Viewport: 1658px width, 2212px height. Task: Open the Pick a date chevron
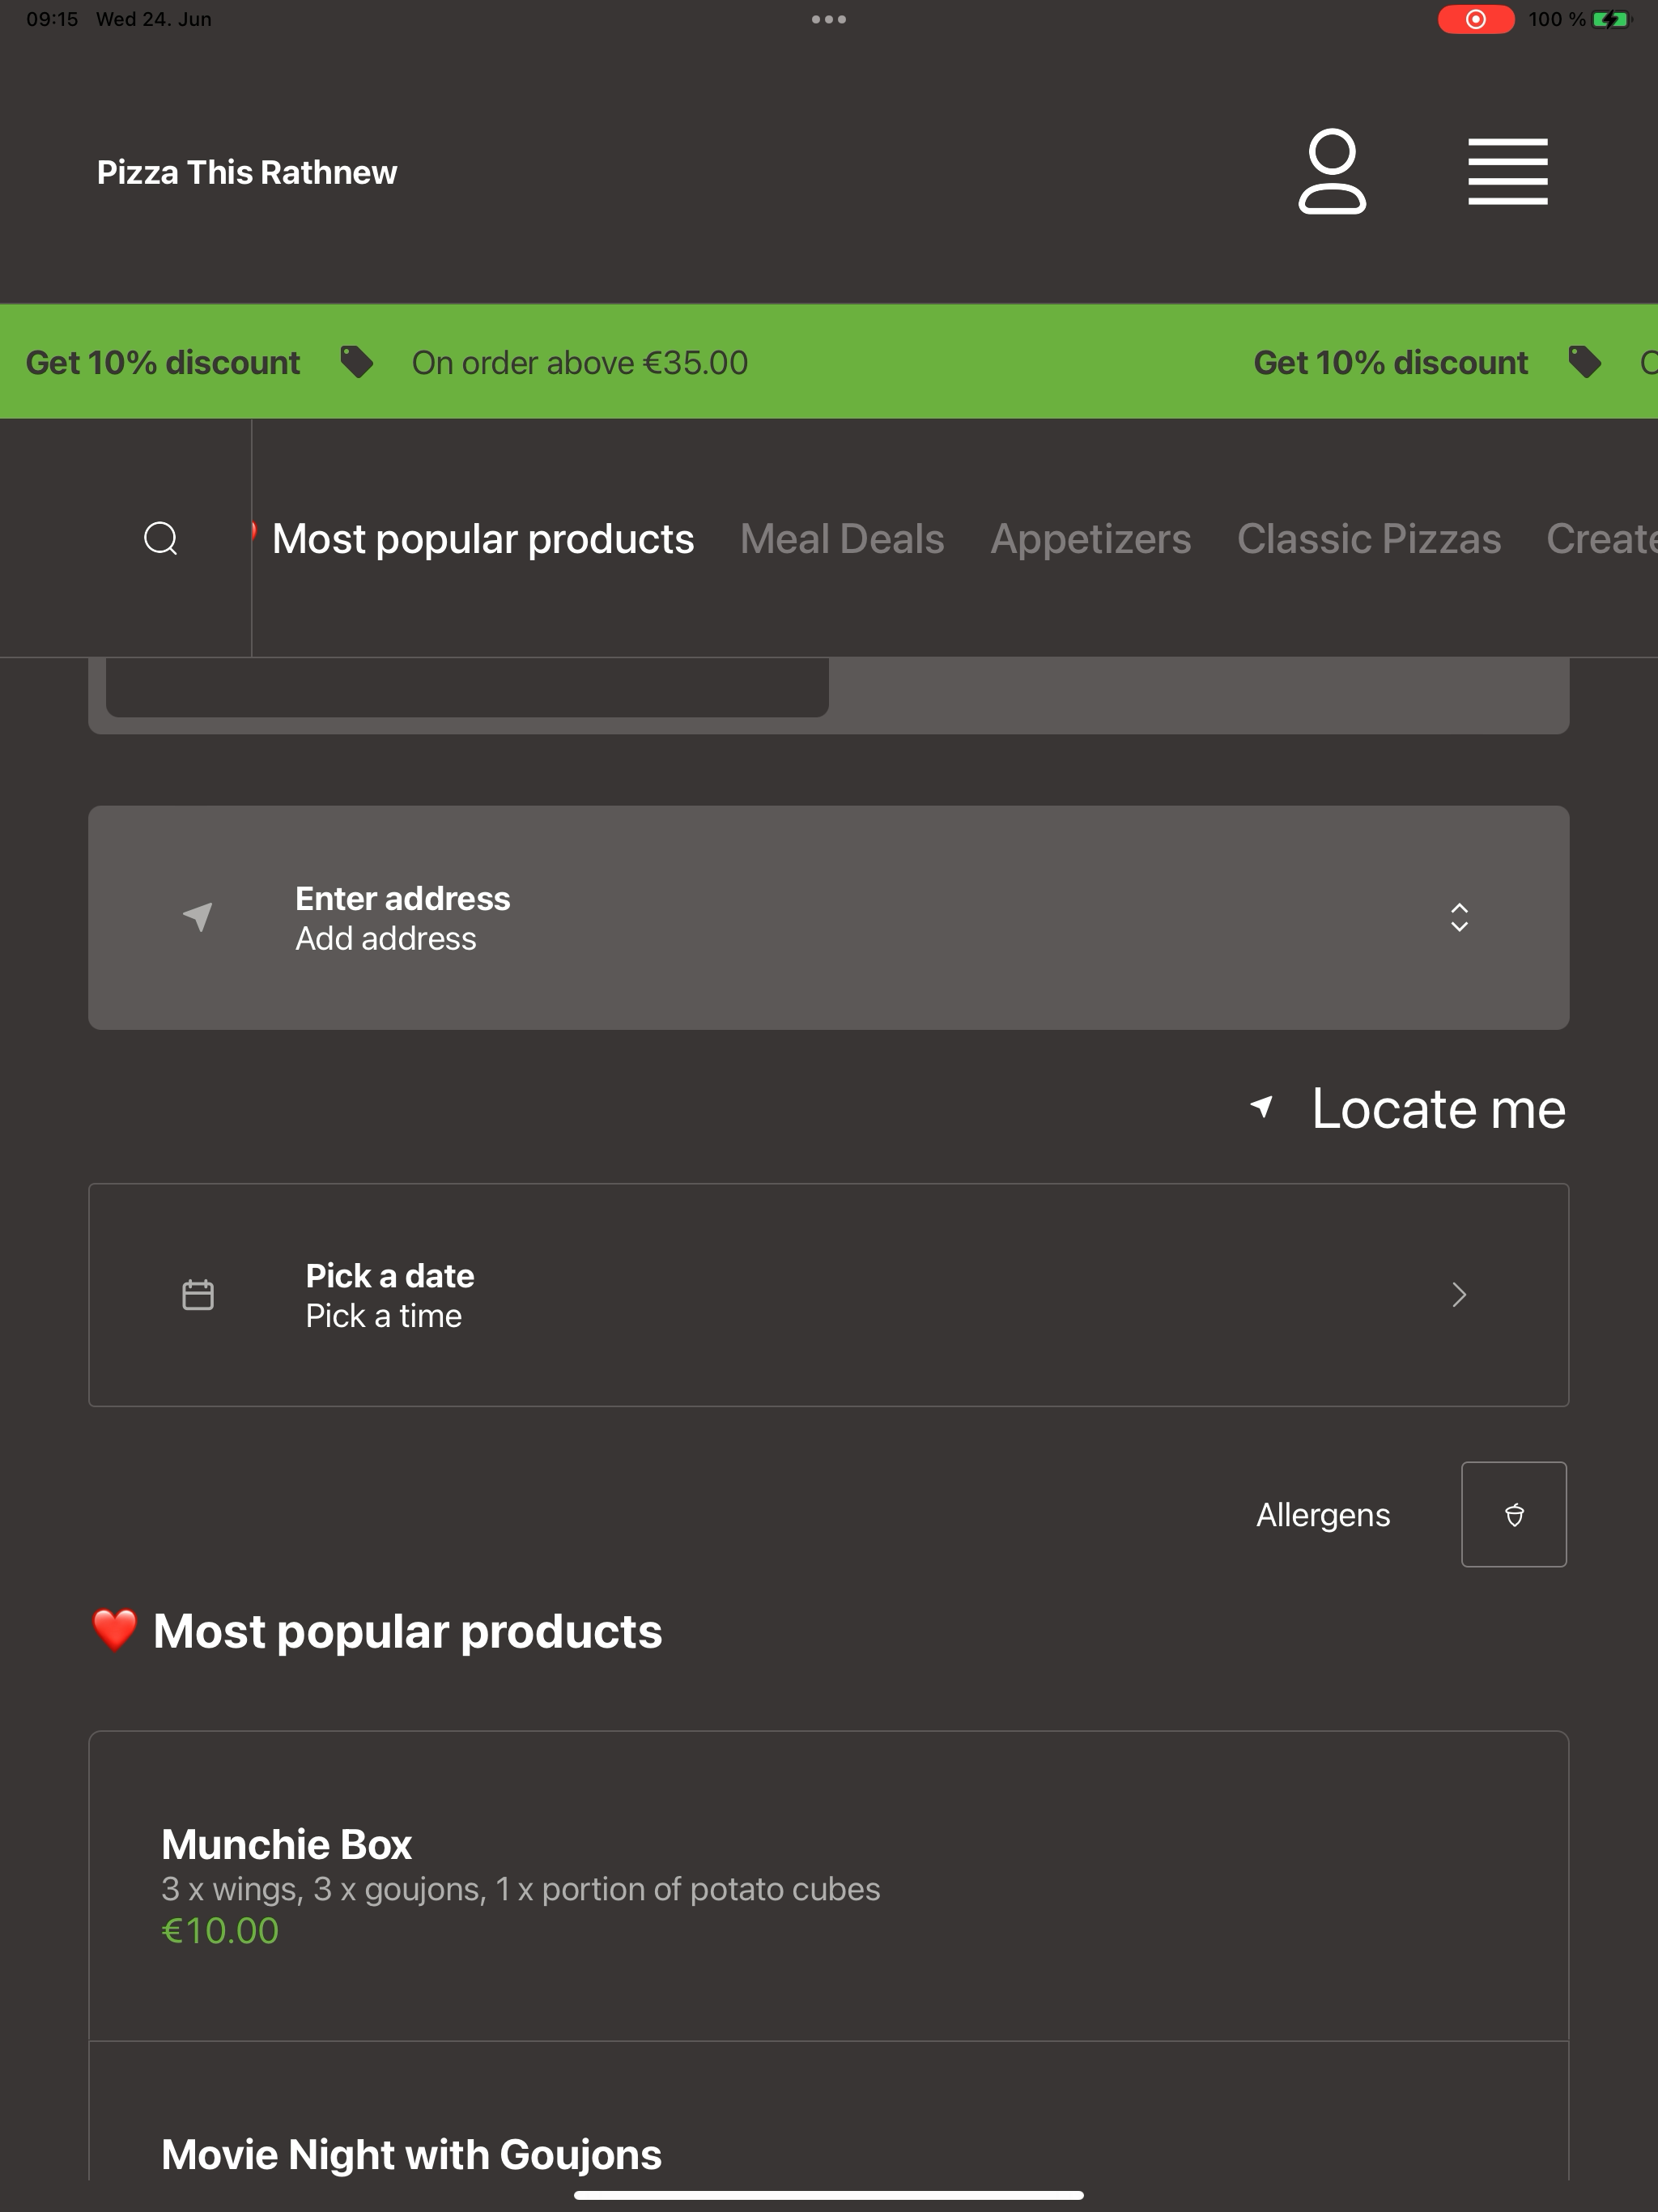click(1459, 1295)
